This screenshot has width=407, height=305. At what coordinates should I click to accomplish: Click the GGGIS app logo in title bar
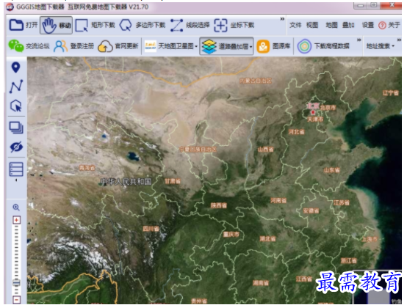point(10,7)
